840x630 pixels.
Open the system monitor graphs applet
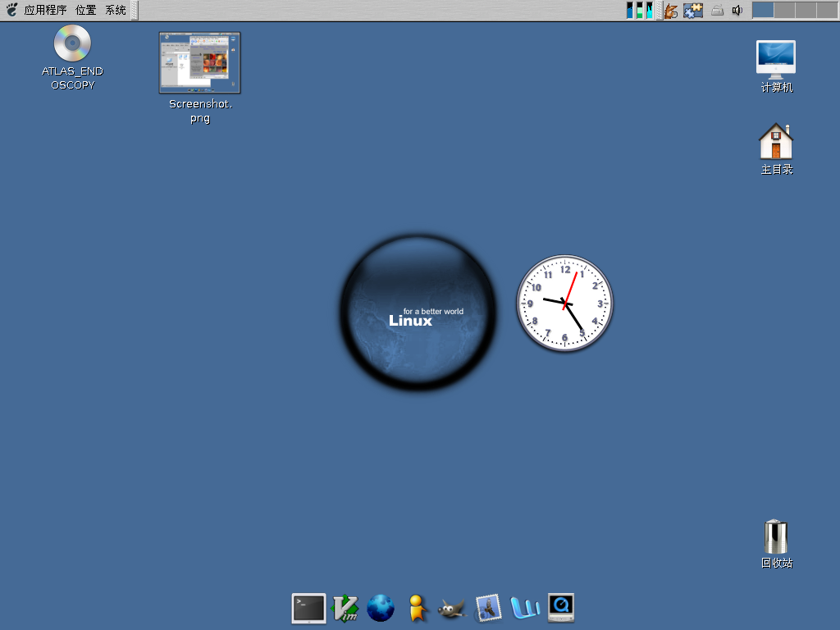tap(640, 10)
